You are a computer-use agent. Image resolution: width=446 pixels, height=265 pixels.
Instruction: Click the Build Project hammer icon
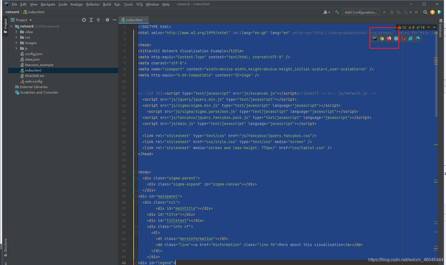pyautogui.click(x=337, y=12)
